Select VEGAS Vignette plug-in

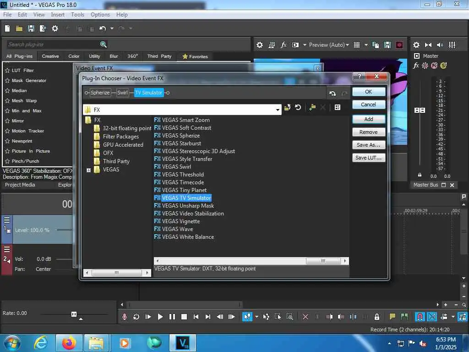tap(180, 221)
